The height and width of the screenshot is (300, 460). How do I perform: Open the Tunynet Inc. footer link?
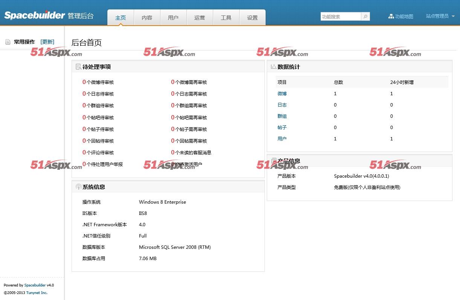[37, 293]
